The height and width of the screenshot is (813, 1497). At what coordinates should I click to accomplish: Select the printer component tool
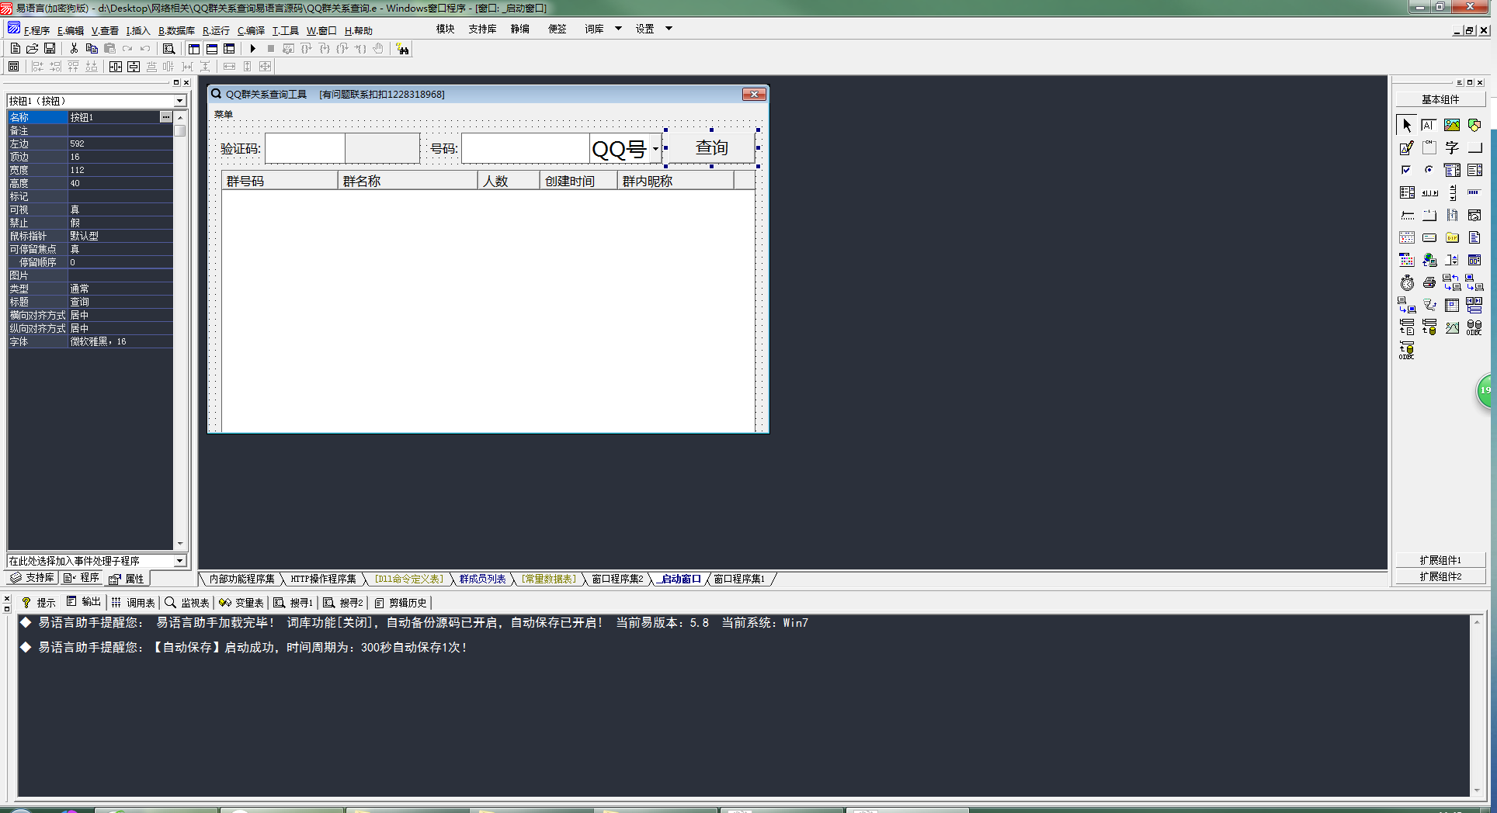[x=1429, y=282]
